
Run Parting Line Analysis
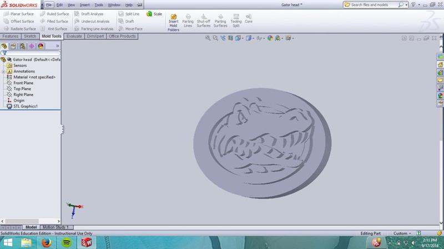pos(94,29)
